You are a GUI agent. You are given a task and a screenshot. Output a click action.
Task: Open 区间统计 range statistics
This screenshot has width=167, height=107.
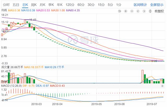(x=140, y=5)
